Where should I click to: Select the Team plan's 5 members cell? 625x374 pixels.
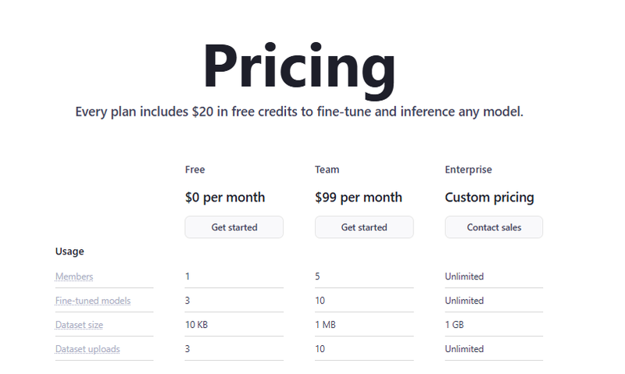(x=318, y=276)
